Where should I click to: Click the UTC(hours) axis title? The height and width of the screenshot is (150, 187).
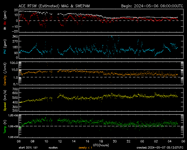tap(101, 145)
